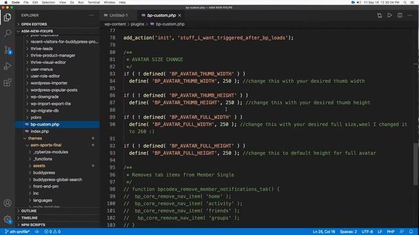
Task: Click bp-custom.php in the breadcrumb
Action: pos(170,24)
